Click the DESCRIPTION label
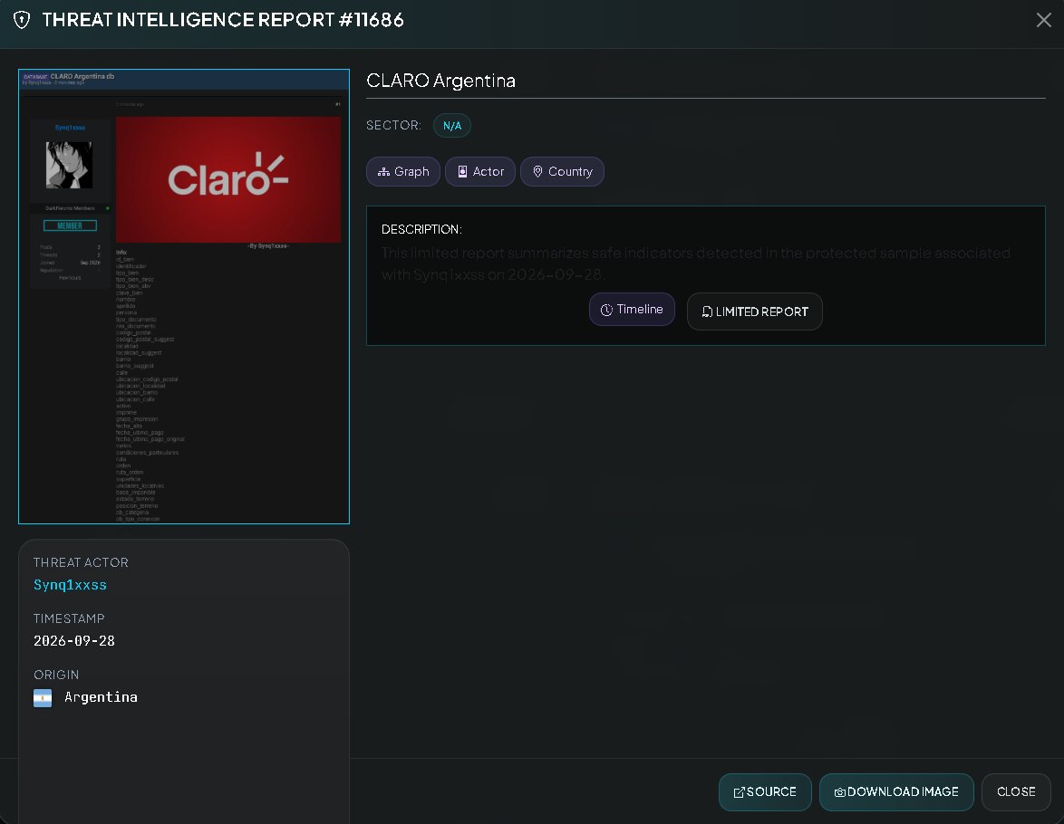 (x=421, y=229)
